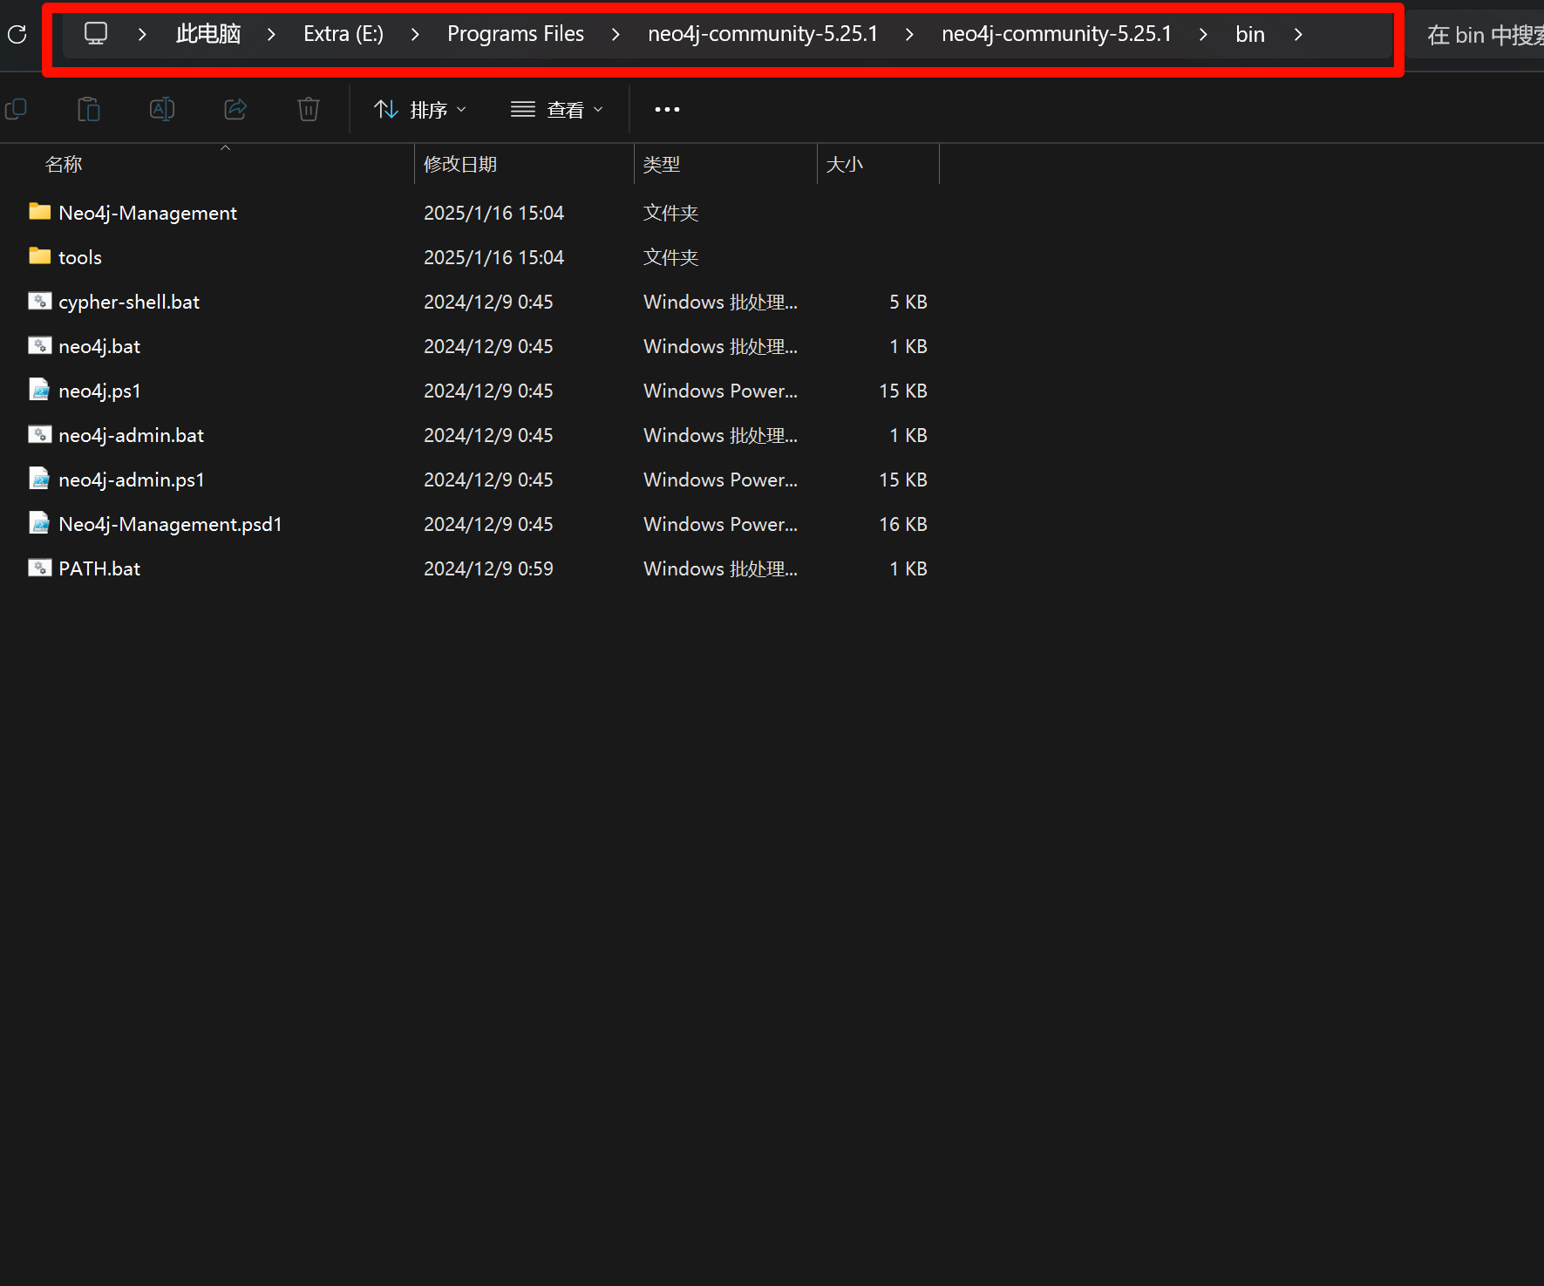Expand the chevron after Extra (E:) breadcrumb
Screen dimensions: 1544x1286
tap(415, 34)
